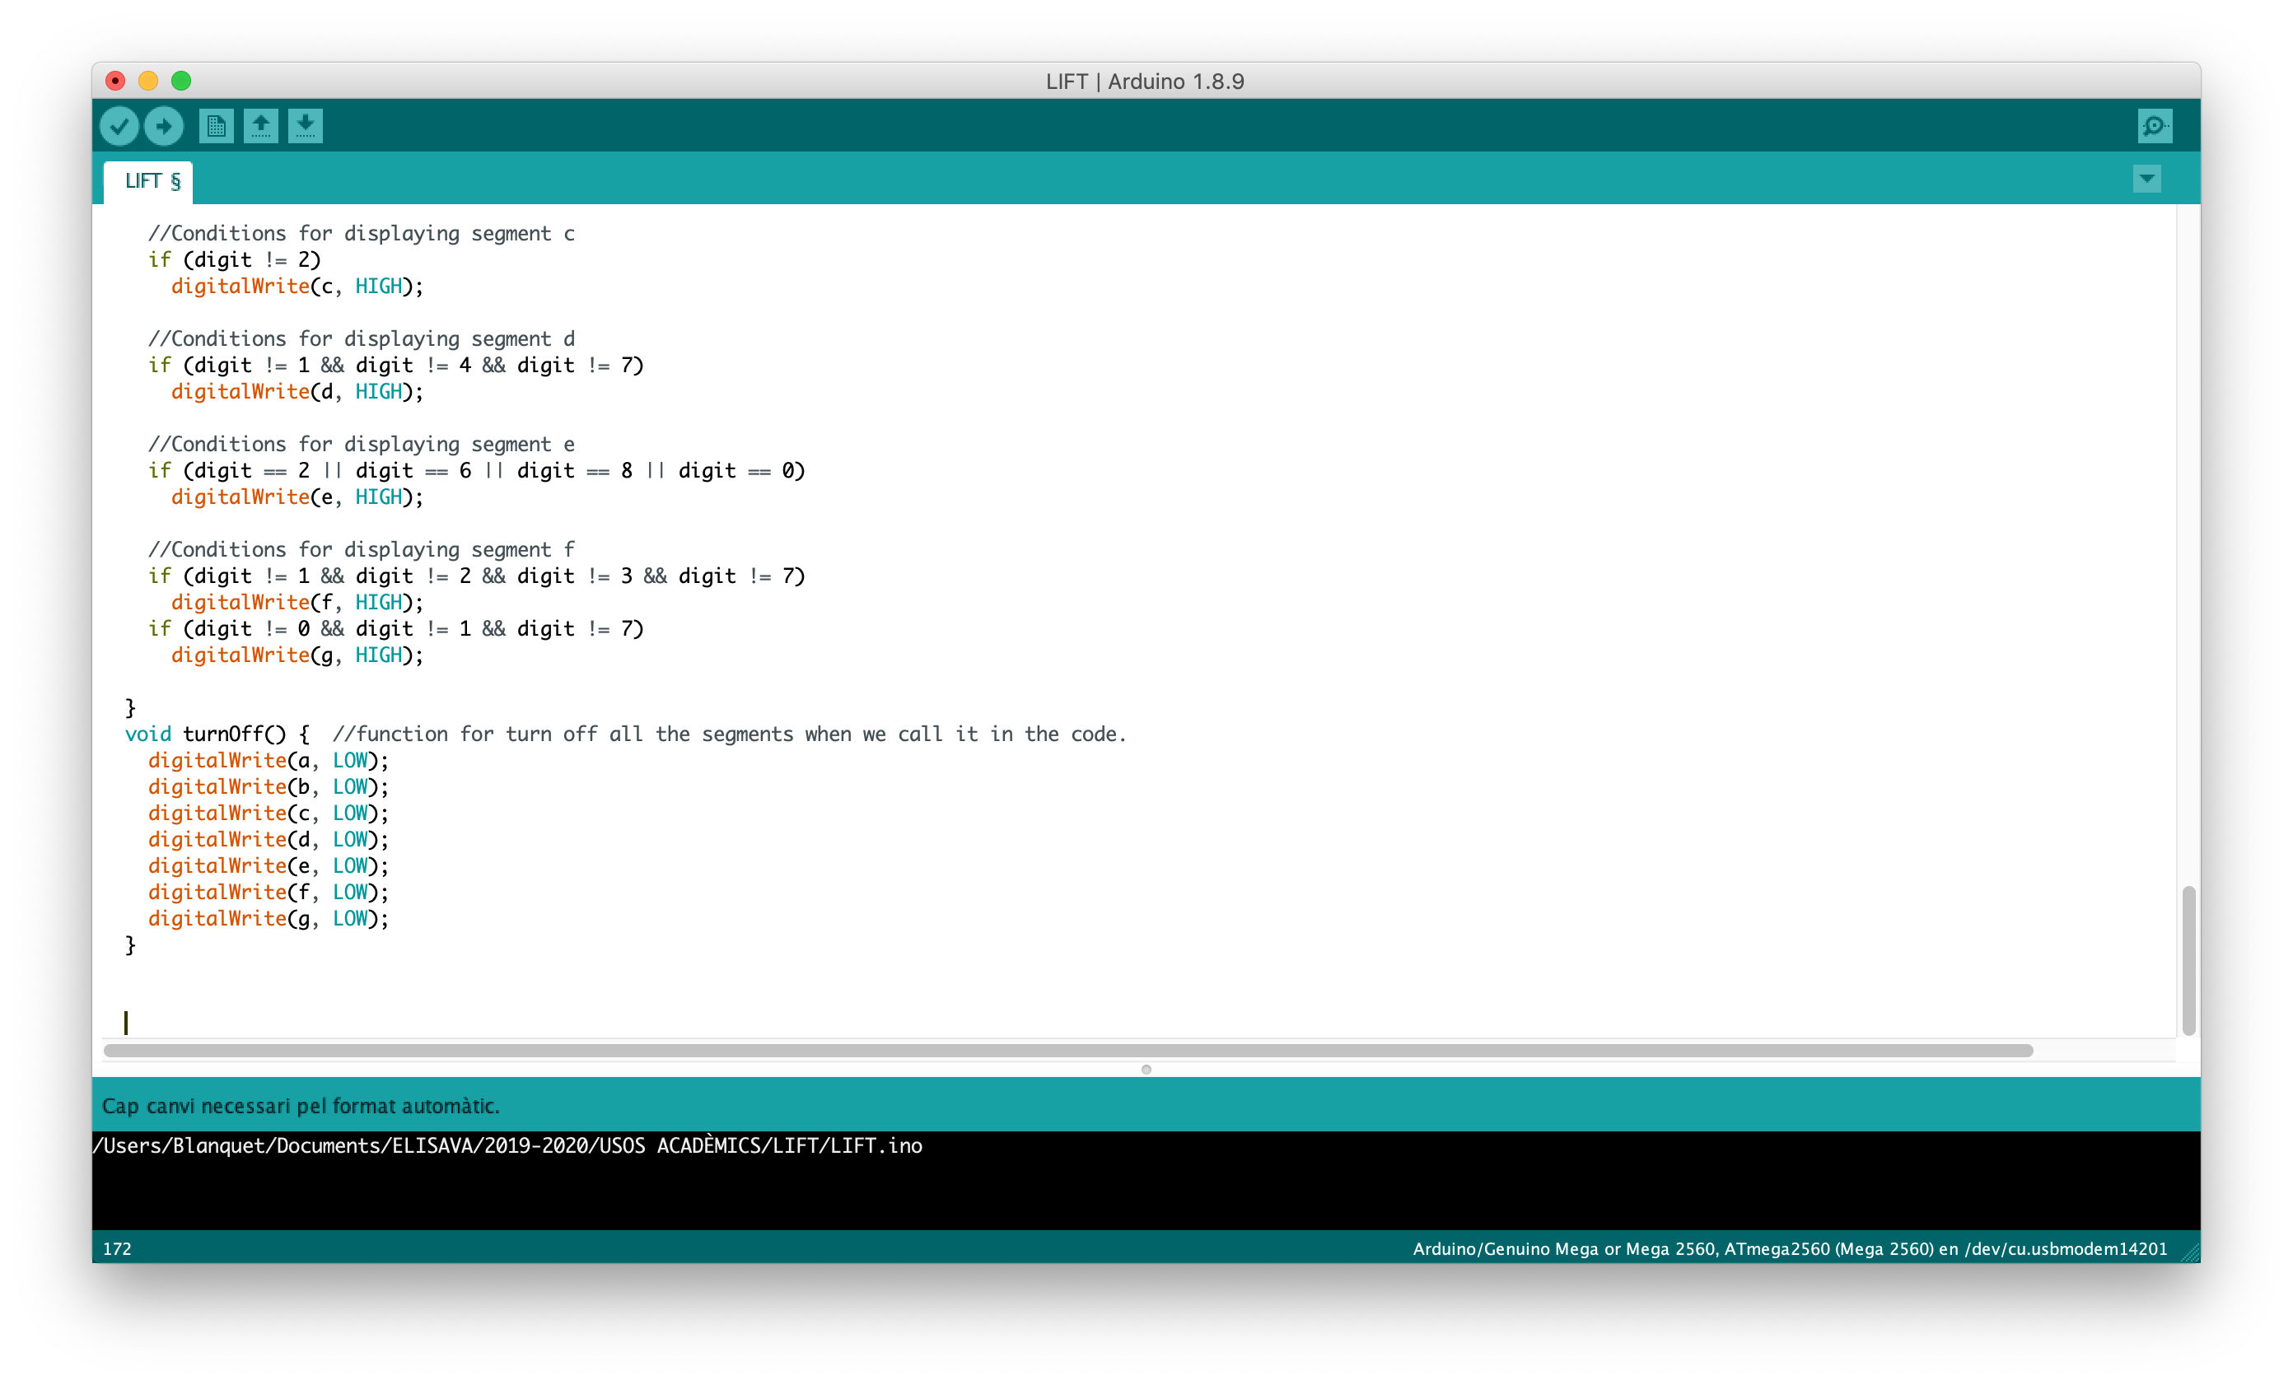Click the 'if (digit == 2 || digit == 6...' line

[x=476, y=471]
